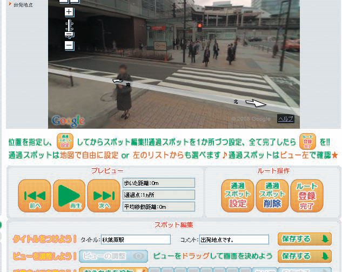This screenshot has width=342, height=272.
Task: Click the ルート登録完了 button
Action: click(x=307, y=196)
